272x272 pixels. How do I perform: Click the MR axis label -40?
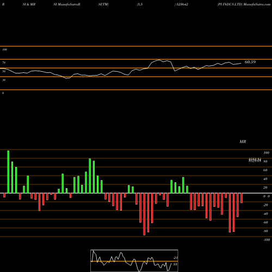click(x=265, y=214)
